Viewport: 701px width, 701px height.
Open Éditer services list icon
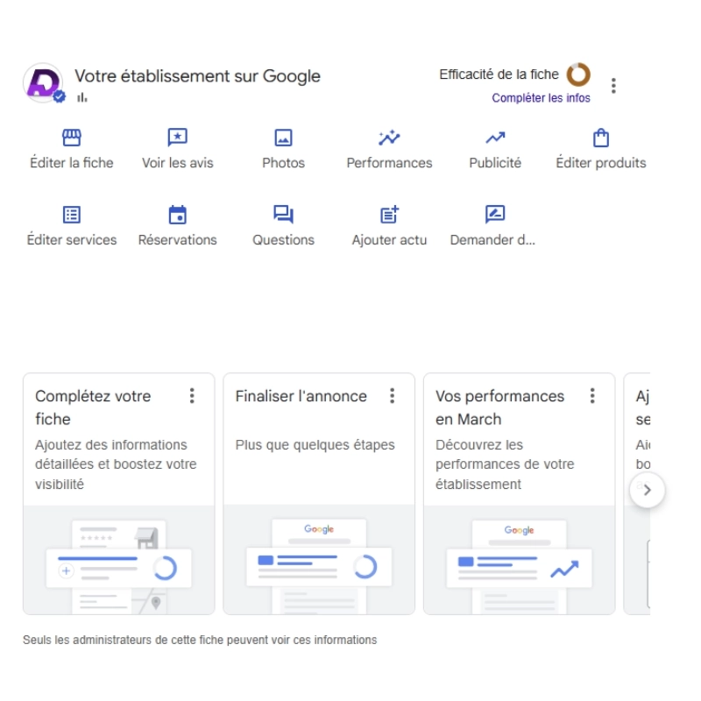pyautogui.click(x=72, y=215)
